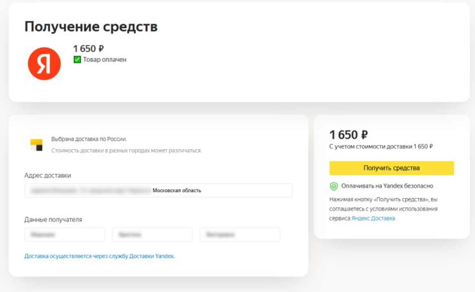
Task: Click 'С учетом стоимости доставки 1 650 ₽' line
Action: pos(381,146)
